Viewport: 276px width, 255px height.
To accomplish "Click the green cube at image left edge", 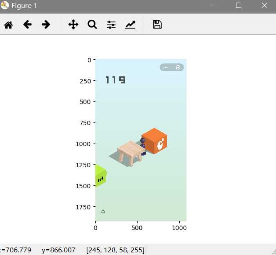I will pyautogui.click(x=101, y=176).
